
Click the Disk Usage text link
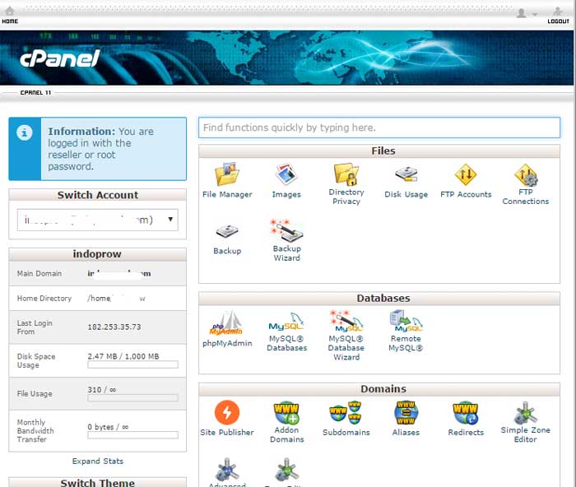(x=406, y=194)
